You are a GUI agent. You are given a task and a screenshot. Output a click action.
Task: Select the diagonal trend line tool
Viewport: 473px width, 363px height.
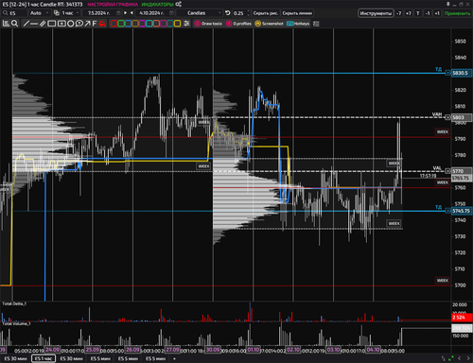26,24
